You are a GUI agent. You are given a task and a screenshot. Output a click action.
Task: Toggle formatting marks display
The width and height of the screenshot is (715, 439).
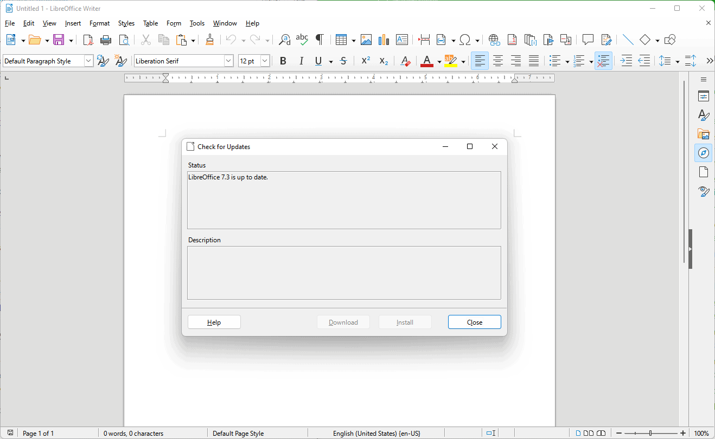pyautogui.click(x=320, y=40)
